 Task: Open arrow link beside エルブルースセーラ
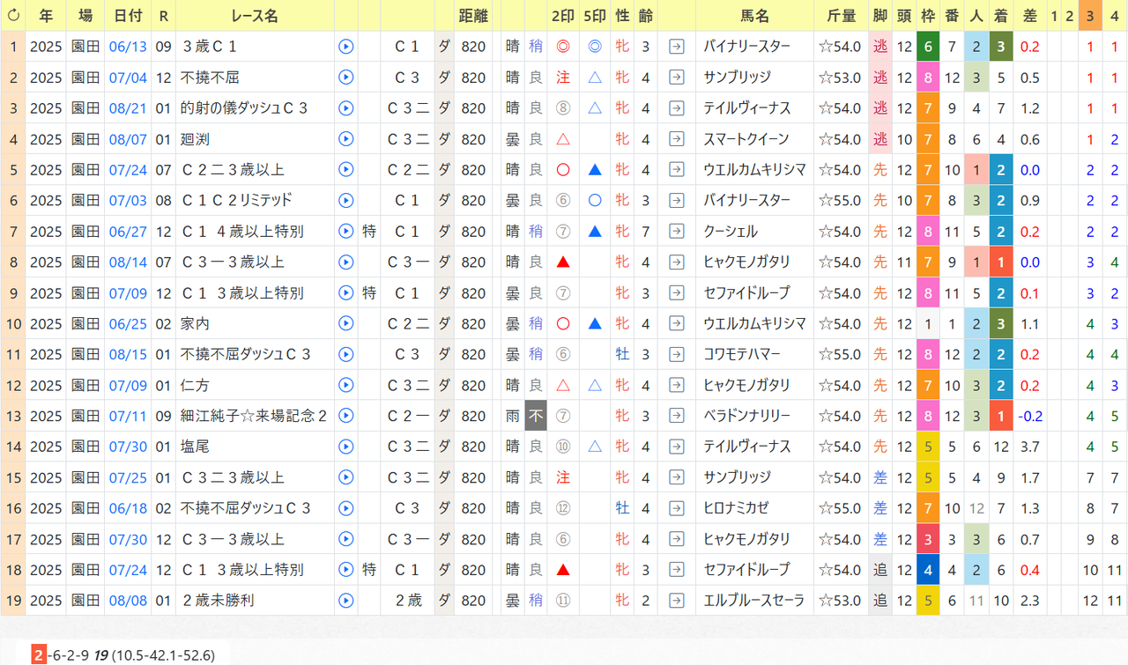[677, 601]
